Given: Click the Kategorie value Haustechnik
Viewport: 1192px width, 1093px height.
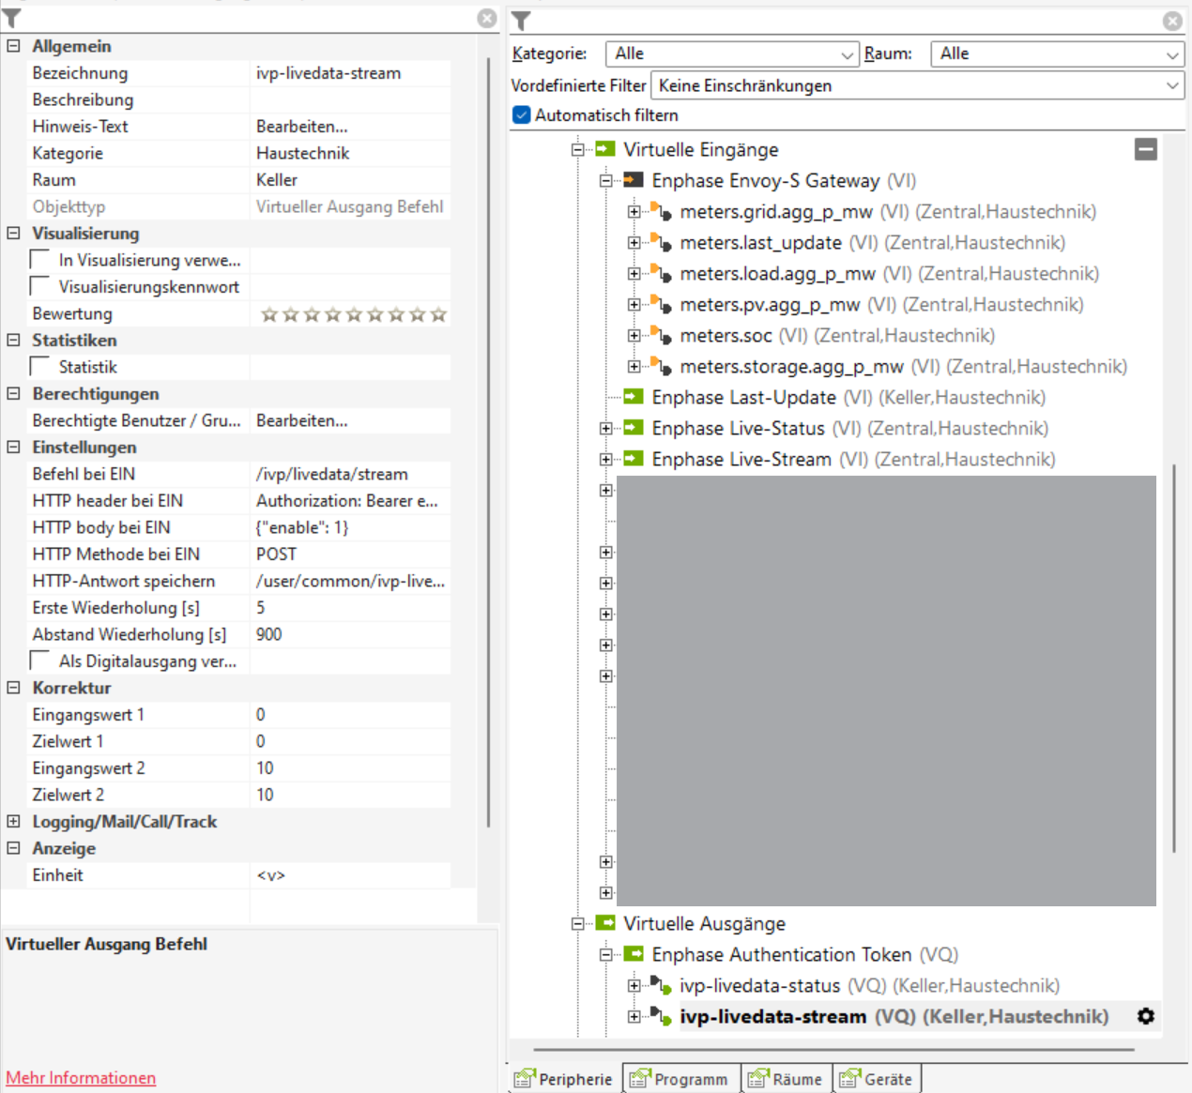Looking at the screenshot, I should point(350,153).
